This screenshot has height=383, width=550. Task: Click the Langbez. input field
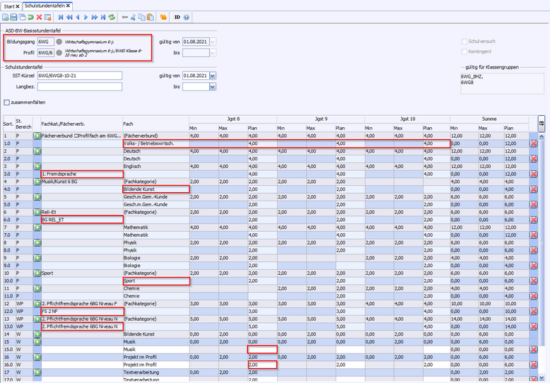pos(80,86)
